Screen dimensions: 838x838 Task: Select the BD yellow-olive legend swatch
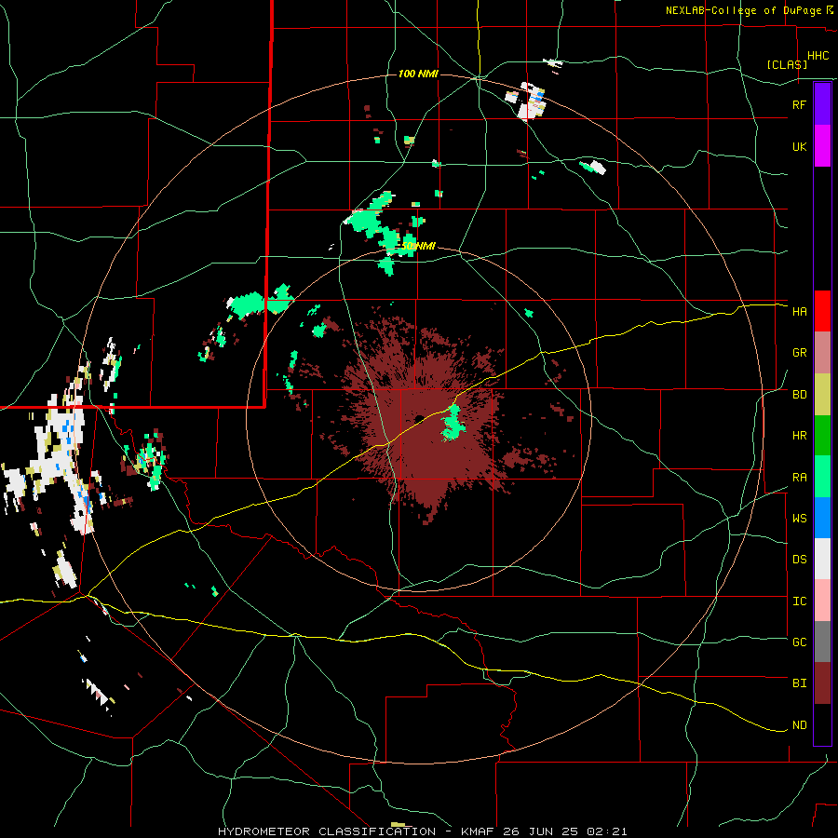tap(822, 395)
